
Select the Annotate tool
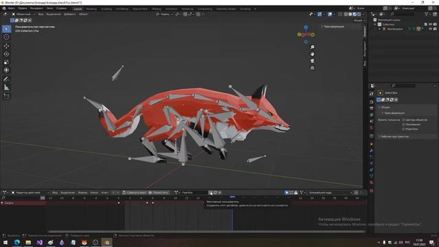(6, 80)
